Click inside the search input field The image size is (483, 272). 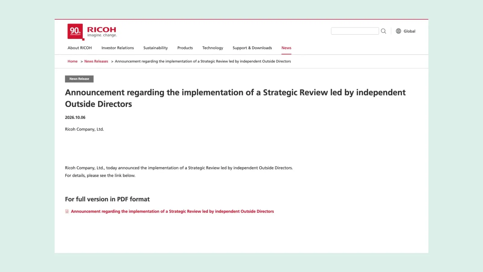pos(355,31)
